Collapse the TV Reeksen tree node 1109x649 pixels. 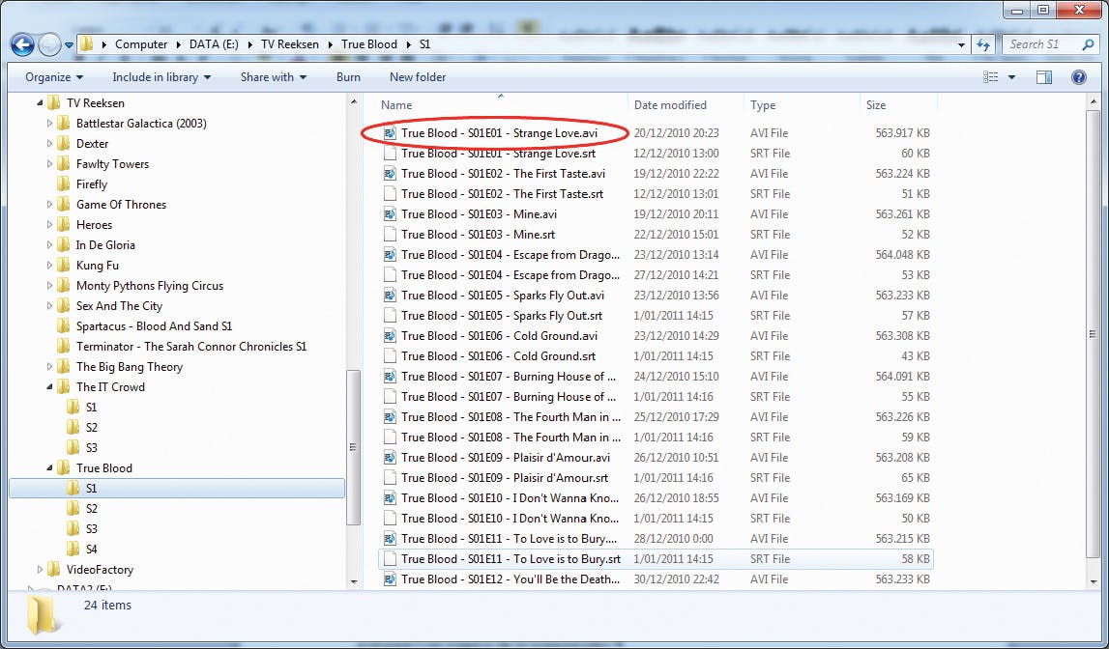tap(40, 103)
